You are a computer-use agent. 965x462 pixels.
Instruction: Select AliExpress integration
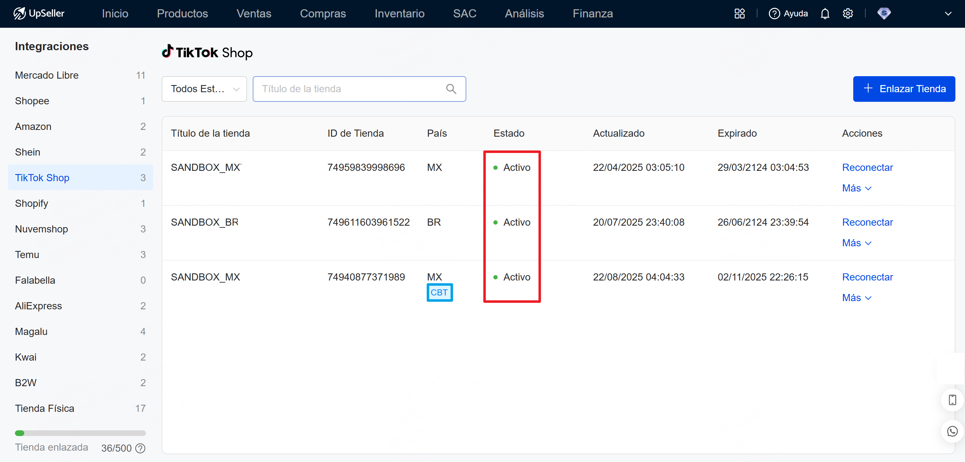click(x=80, y=306)
